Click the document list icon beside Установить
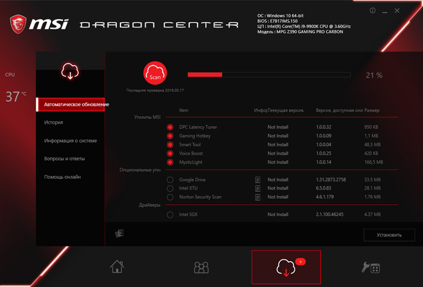The height and width of the screenshot is (287, 423). [119, 233]
